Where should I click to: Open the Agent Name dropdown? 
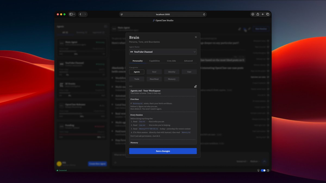tap(163, 52)
